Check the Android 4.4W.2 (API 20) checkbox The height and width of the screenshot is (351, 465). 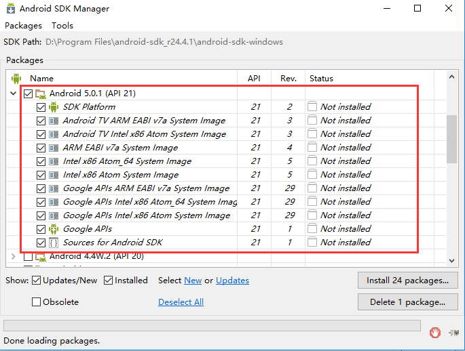[29, 257]
